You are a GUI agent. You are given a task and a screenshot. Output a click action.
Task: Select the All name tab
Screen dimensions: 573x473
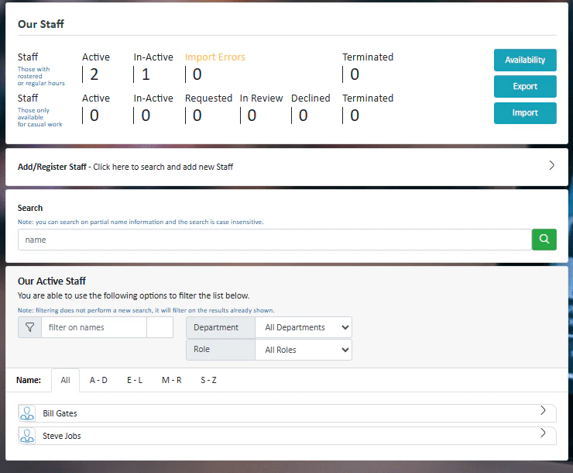tap(65, 380)
